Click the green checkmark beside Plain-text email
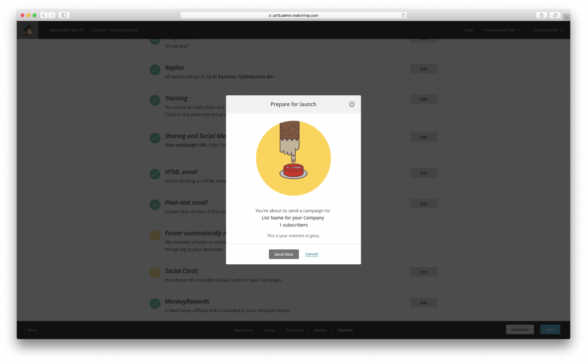 155,205
